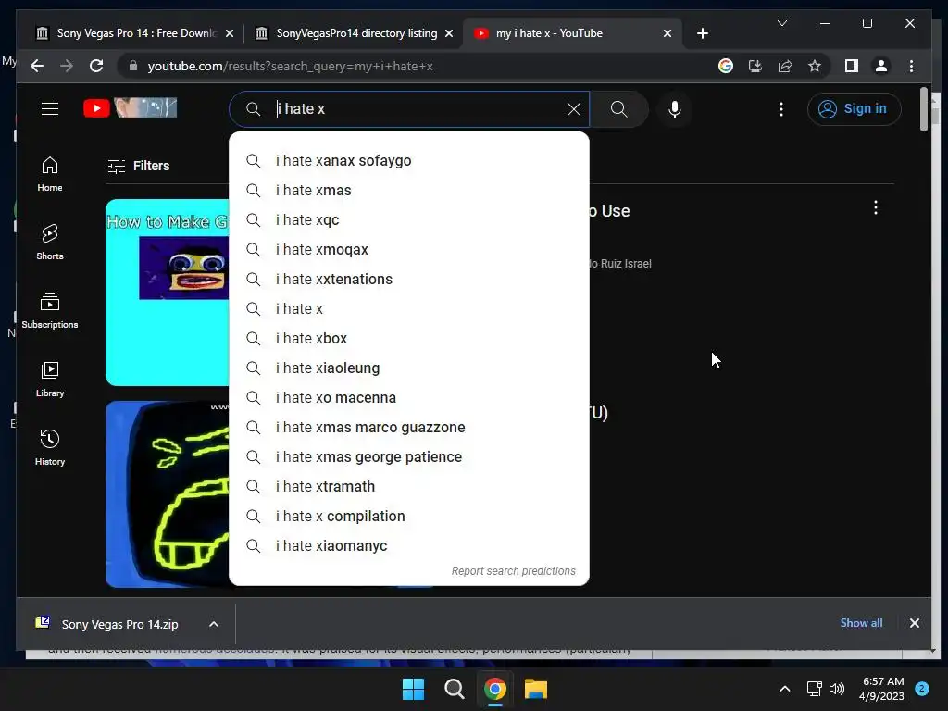Image resolution: width=948 pixels, height=711 pixels.
Task: Choose suggestion 'i hate xtramath'
Action: [x=408, y=486]
